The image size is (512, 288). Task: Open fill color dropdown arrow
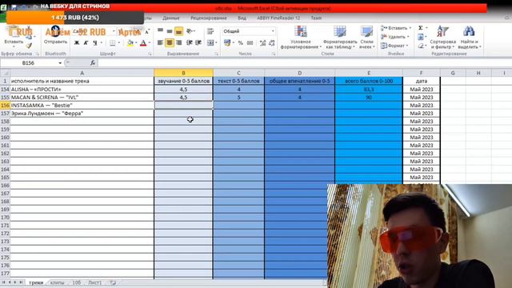pyautogui.click(x=136, y=42)
